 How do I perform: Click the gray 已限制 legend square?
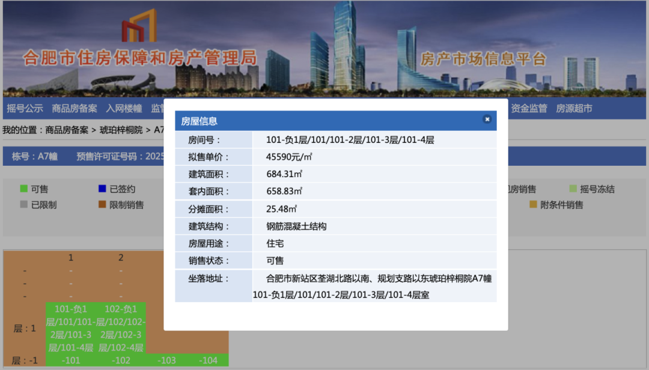(24, 205)
